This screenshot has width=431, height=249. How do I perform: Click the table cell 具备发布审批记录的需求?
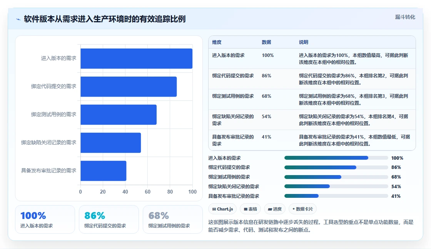pyautogui.click(x=233, y=140)
